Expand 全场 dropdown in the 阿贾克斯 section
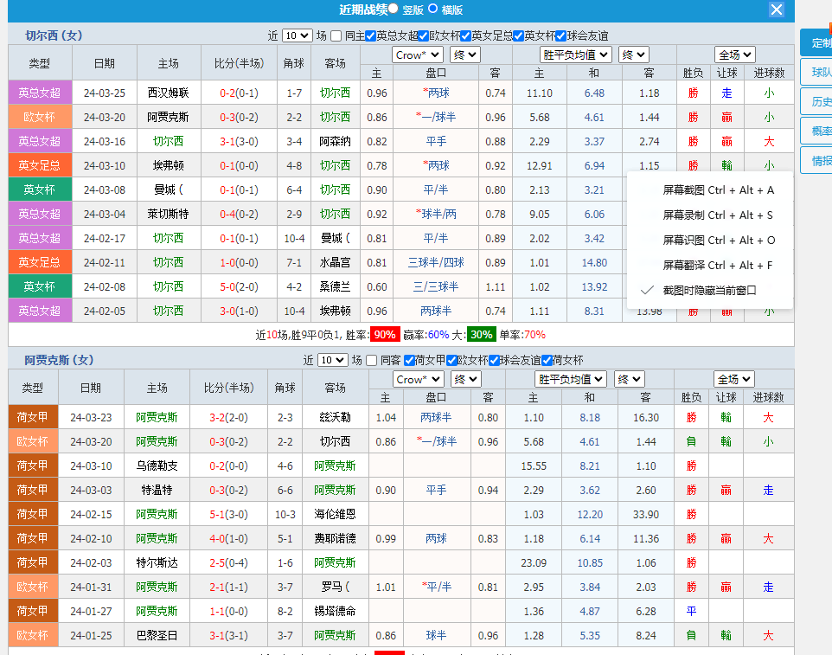Screen dimensions: 832x655 734,379
